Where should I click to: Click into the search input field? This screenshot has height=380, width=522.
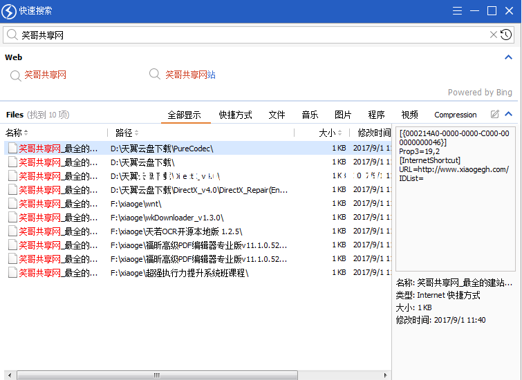(249, 35)
